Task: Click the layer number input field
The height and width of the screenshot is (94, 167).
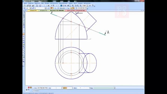Action: pyautogui.click(x=40, y=8)
